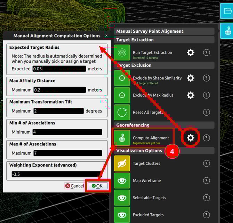Open Exclude by Shape Similarity settings gear
This screenshot has width=233, height=223.
click(191, 78)
